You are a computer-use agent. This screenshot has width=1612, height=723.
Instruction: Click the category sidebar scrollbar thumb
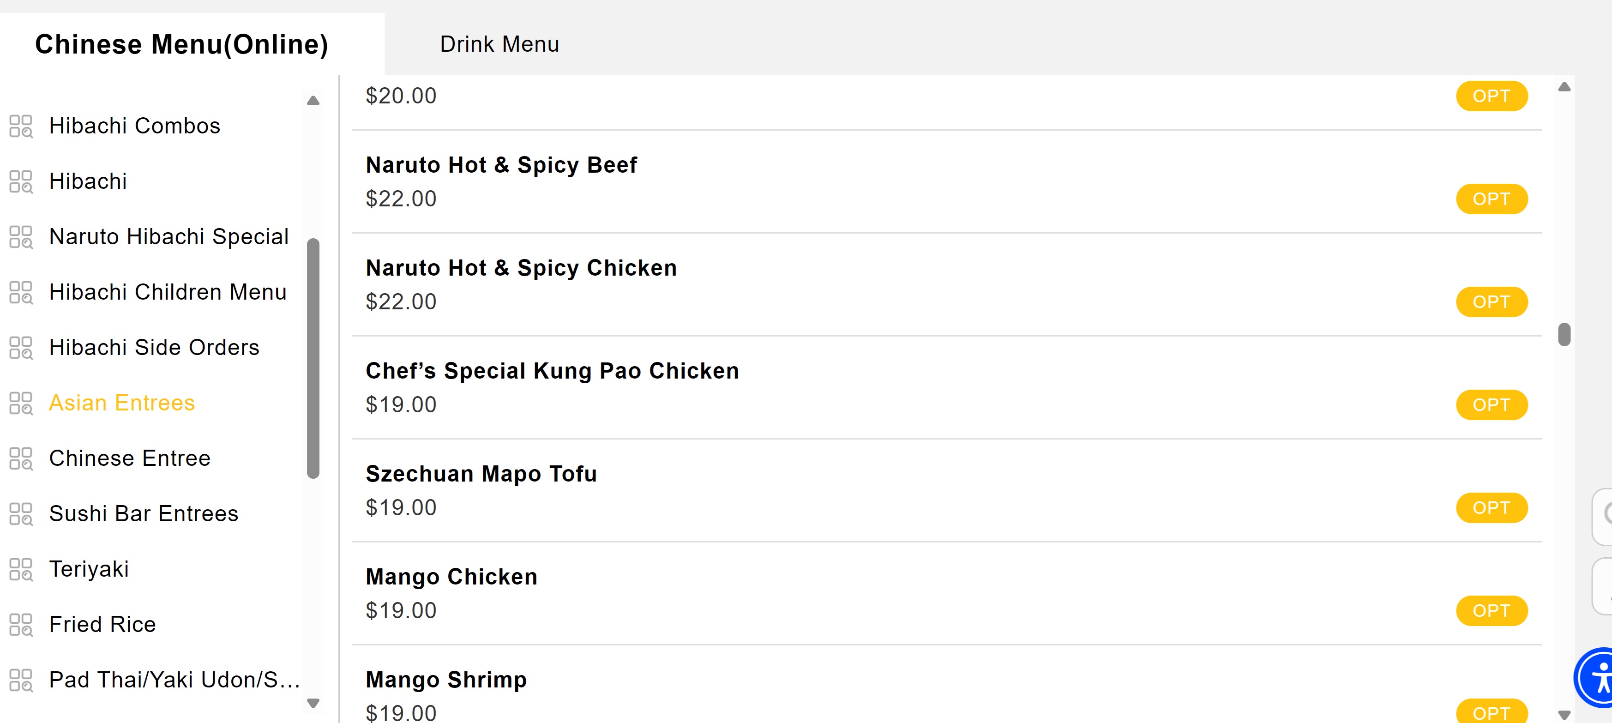(313, 359)
